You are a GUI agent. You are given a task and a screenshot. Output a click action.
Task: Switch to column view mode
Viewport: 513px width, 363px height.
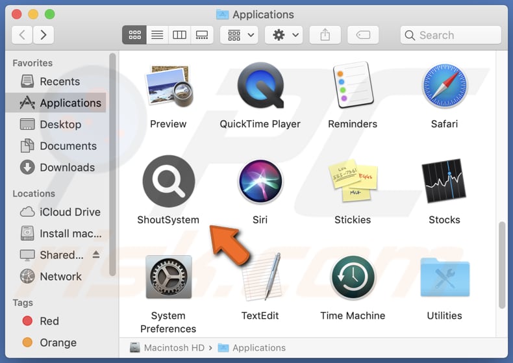pyautogui.click(x=179, y=34)
